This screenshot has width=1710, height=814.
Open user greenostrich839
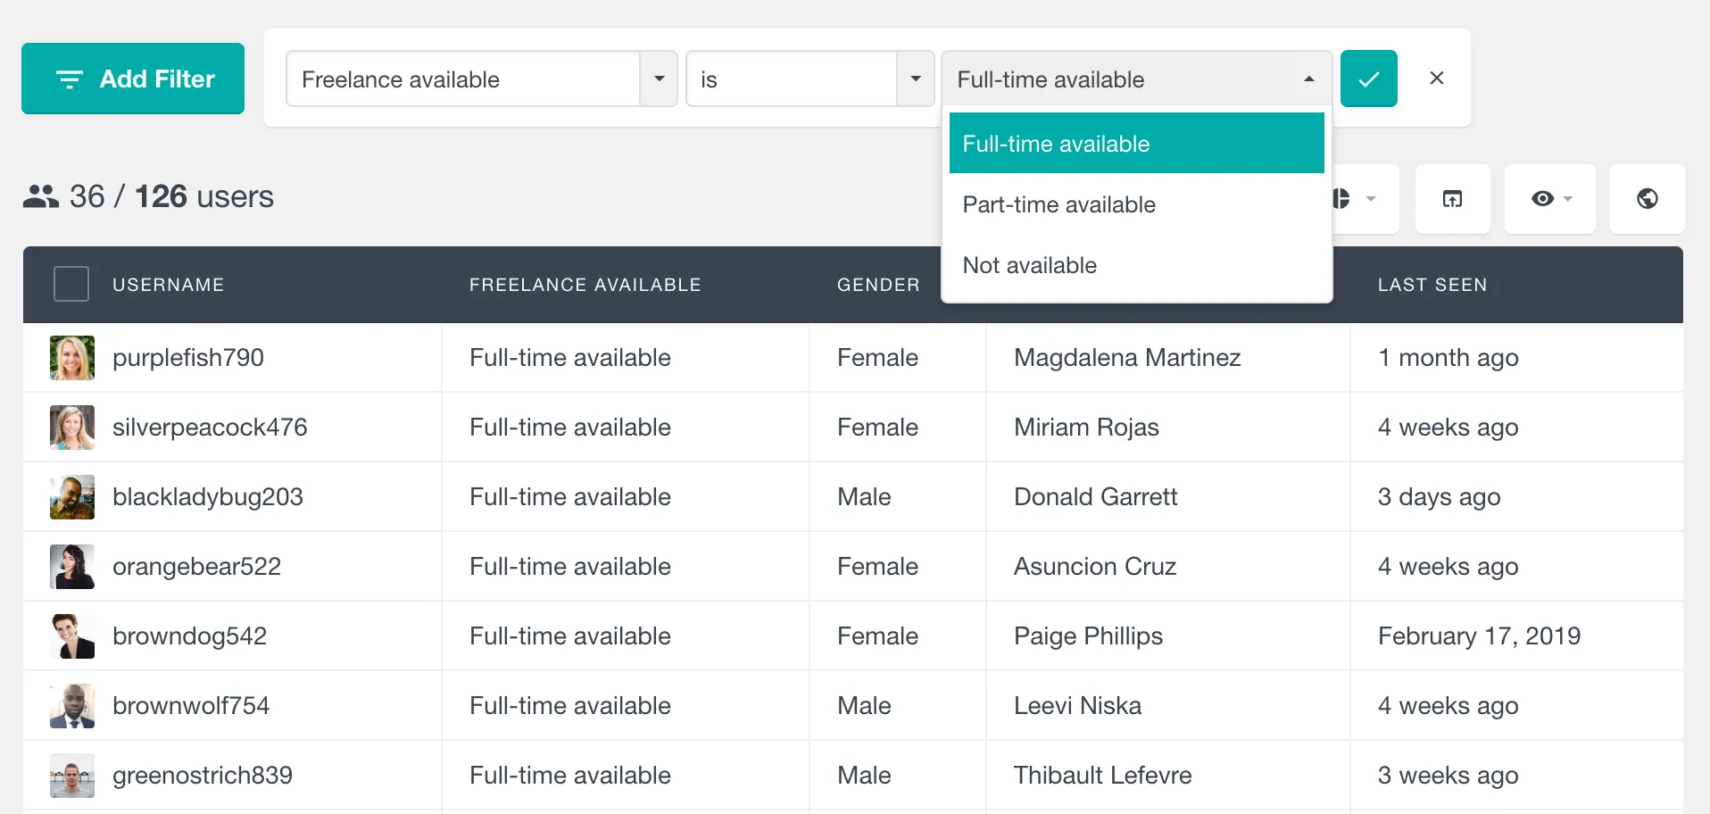203,776
